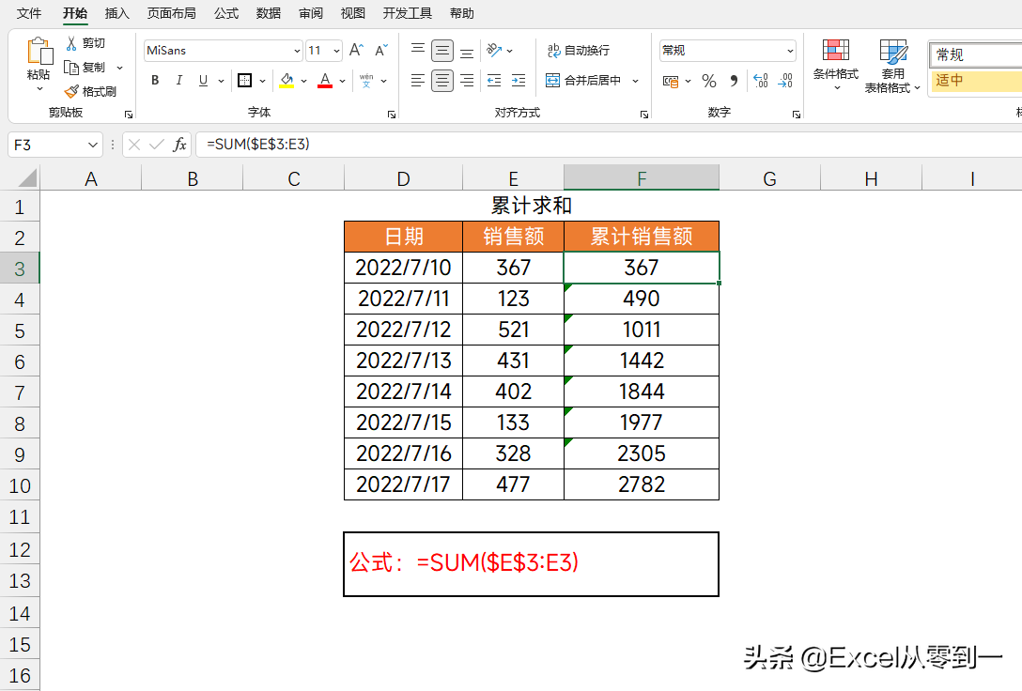Click the Paste (粘贴) clipboard icon

39,52
